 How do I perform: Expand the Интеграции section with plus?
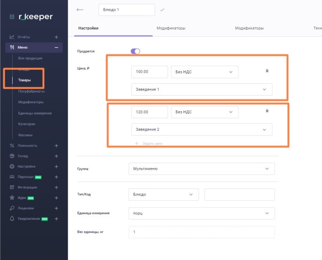(x=56, y=188)
